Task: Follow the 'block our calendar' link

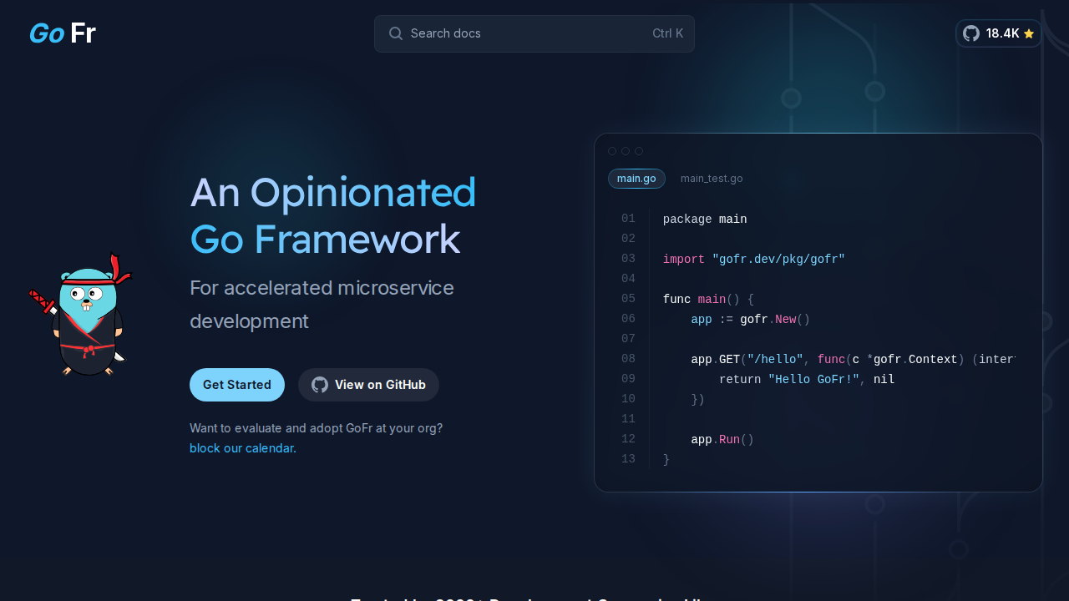Action: click(x=243, y=448)
